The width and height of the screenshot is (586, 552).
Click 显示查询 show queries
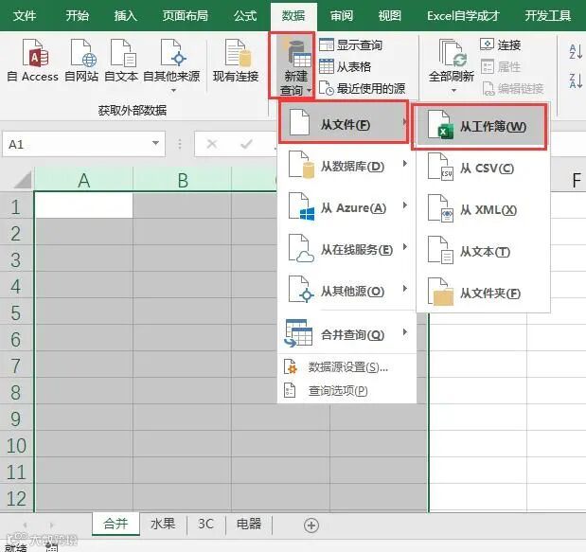coord(350,45)
